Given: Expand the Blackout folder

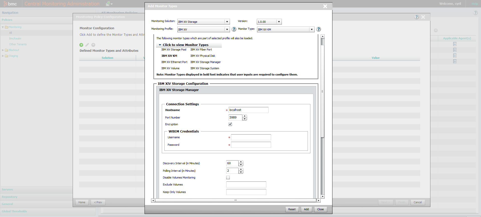Looking at the screenshot, I should pos(3,50).
